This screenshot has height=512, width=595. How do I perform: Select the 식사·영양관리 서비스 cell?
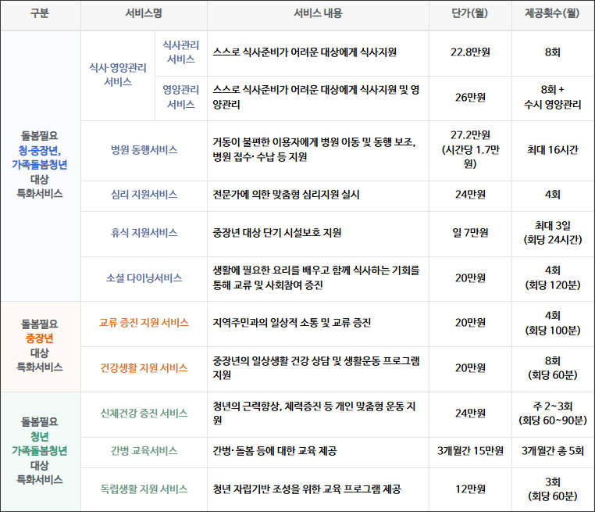pyautogui.click(x=118, y=75)
